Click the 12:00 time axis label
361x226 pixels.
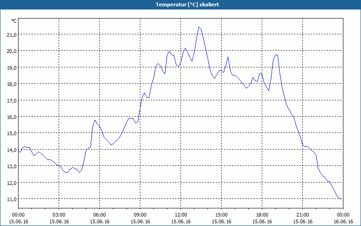click(x=181, y=215)
